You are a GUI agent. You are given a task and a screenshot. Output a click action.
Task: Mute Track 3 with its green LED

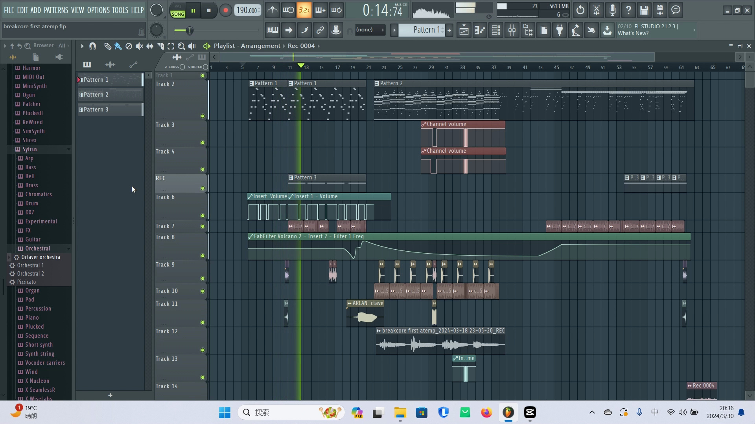(203, 143)
